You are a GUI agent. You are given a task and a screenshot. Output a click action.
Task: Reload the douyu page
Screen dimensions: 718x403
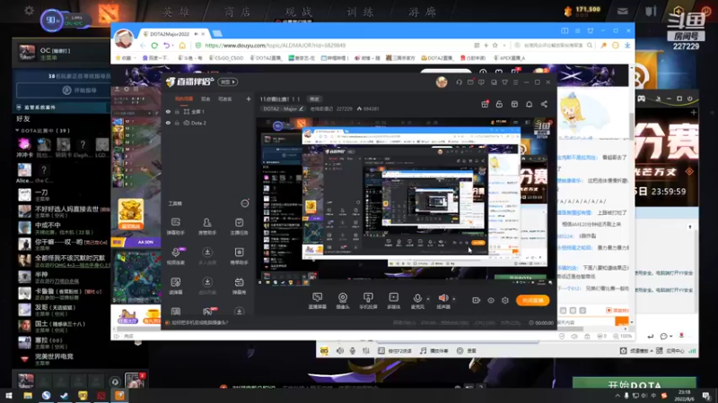pyautogui.click(x=154, y=46)
